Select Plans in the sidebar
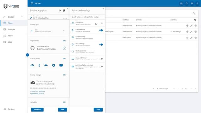This screenshot has width=201, height=113. point(10,23)
